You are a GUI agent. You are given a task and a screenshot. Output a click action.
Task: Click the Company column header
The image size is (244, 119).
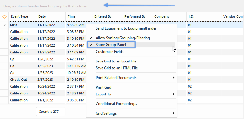tap(169, 16)
